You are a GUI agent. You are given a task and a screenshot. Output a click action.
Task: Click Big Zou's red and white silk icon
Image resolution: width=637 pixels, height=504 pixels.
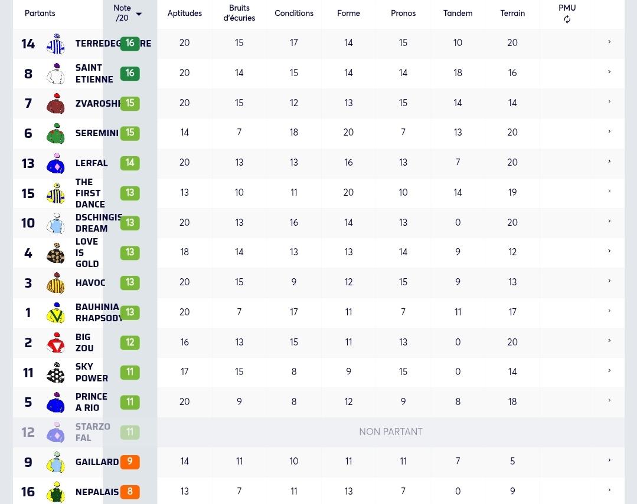pos(55,342)
